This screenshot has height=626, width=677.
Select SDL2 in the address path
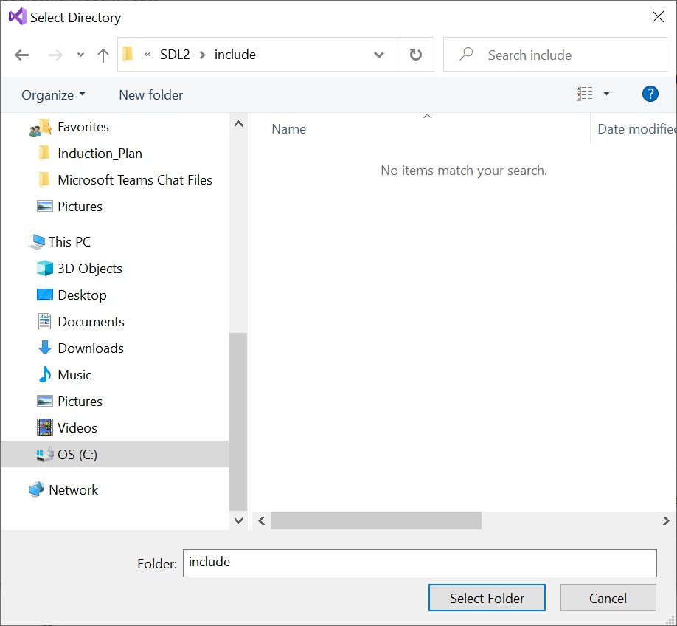[175, 55]
